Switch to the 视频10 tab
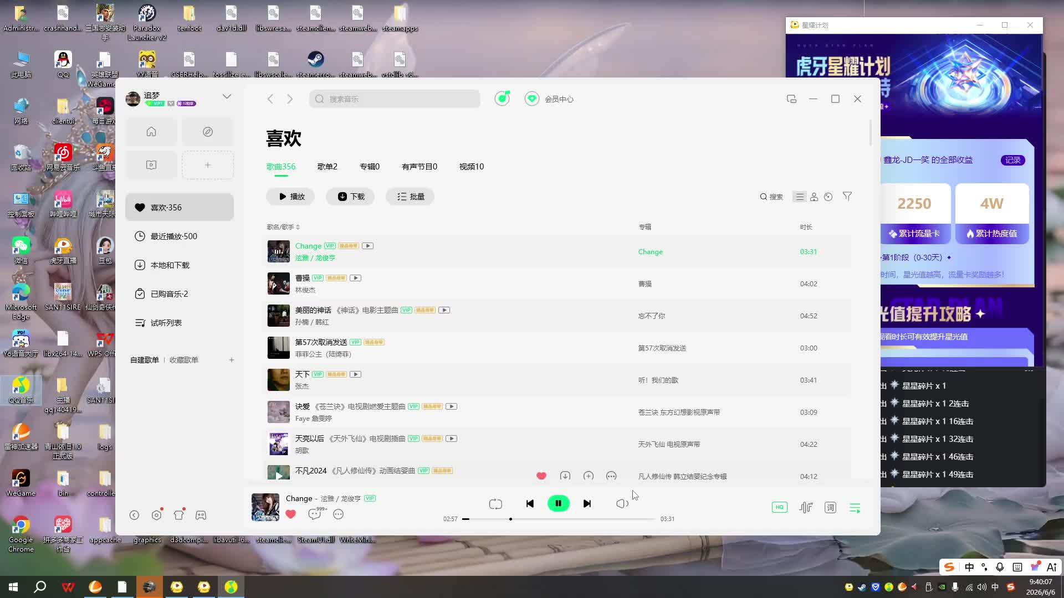 [472, 167]
